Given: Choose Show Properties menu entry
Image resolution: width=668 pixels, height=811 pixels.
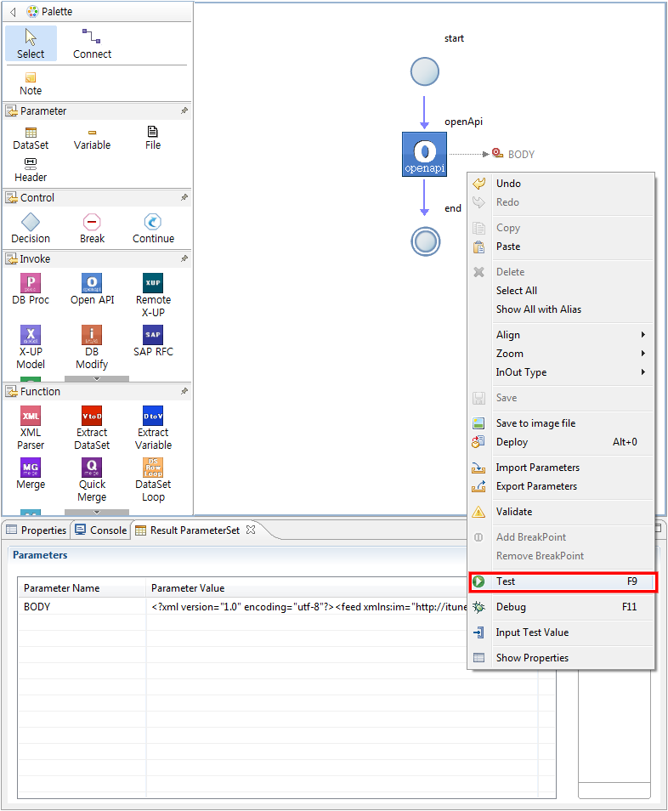Looking at the screenshot, I should point(561,657).
